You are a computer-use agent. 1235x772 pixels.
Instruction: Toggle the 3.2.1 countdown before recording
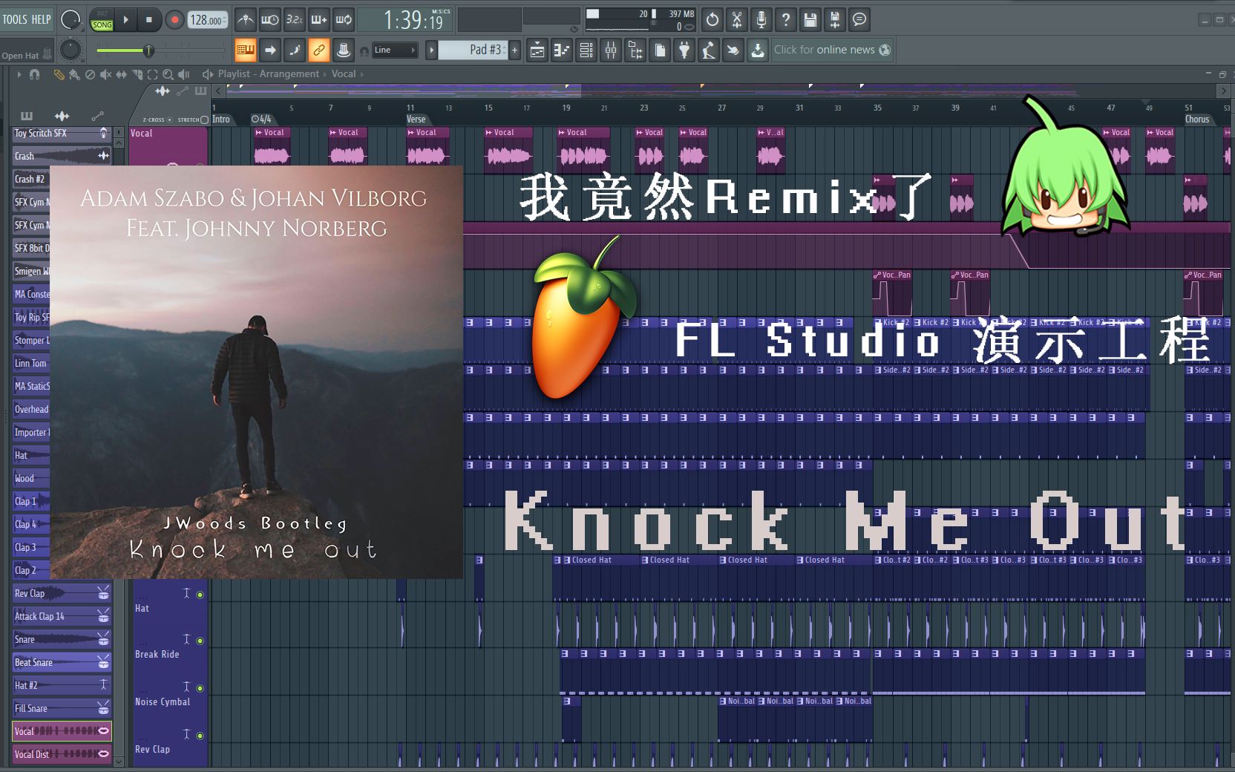pyautogui.click(x=295, y=20)
